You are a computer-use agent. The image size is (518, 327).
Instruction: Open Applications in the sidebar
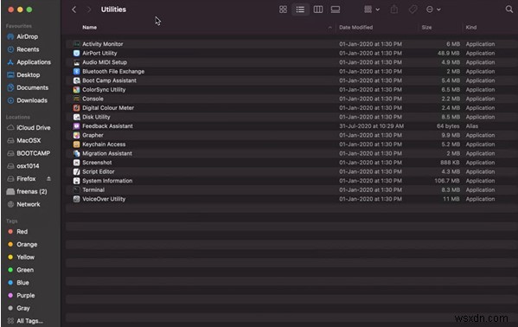(x=34, y=62)
